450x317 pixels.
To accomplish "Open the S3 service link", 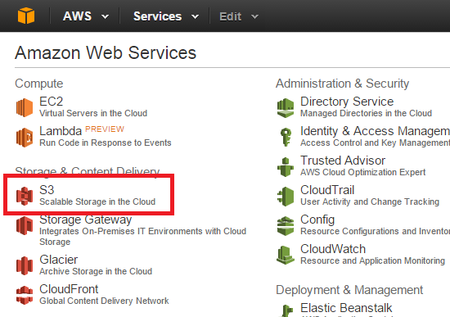I will pos(47,190).
